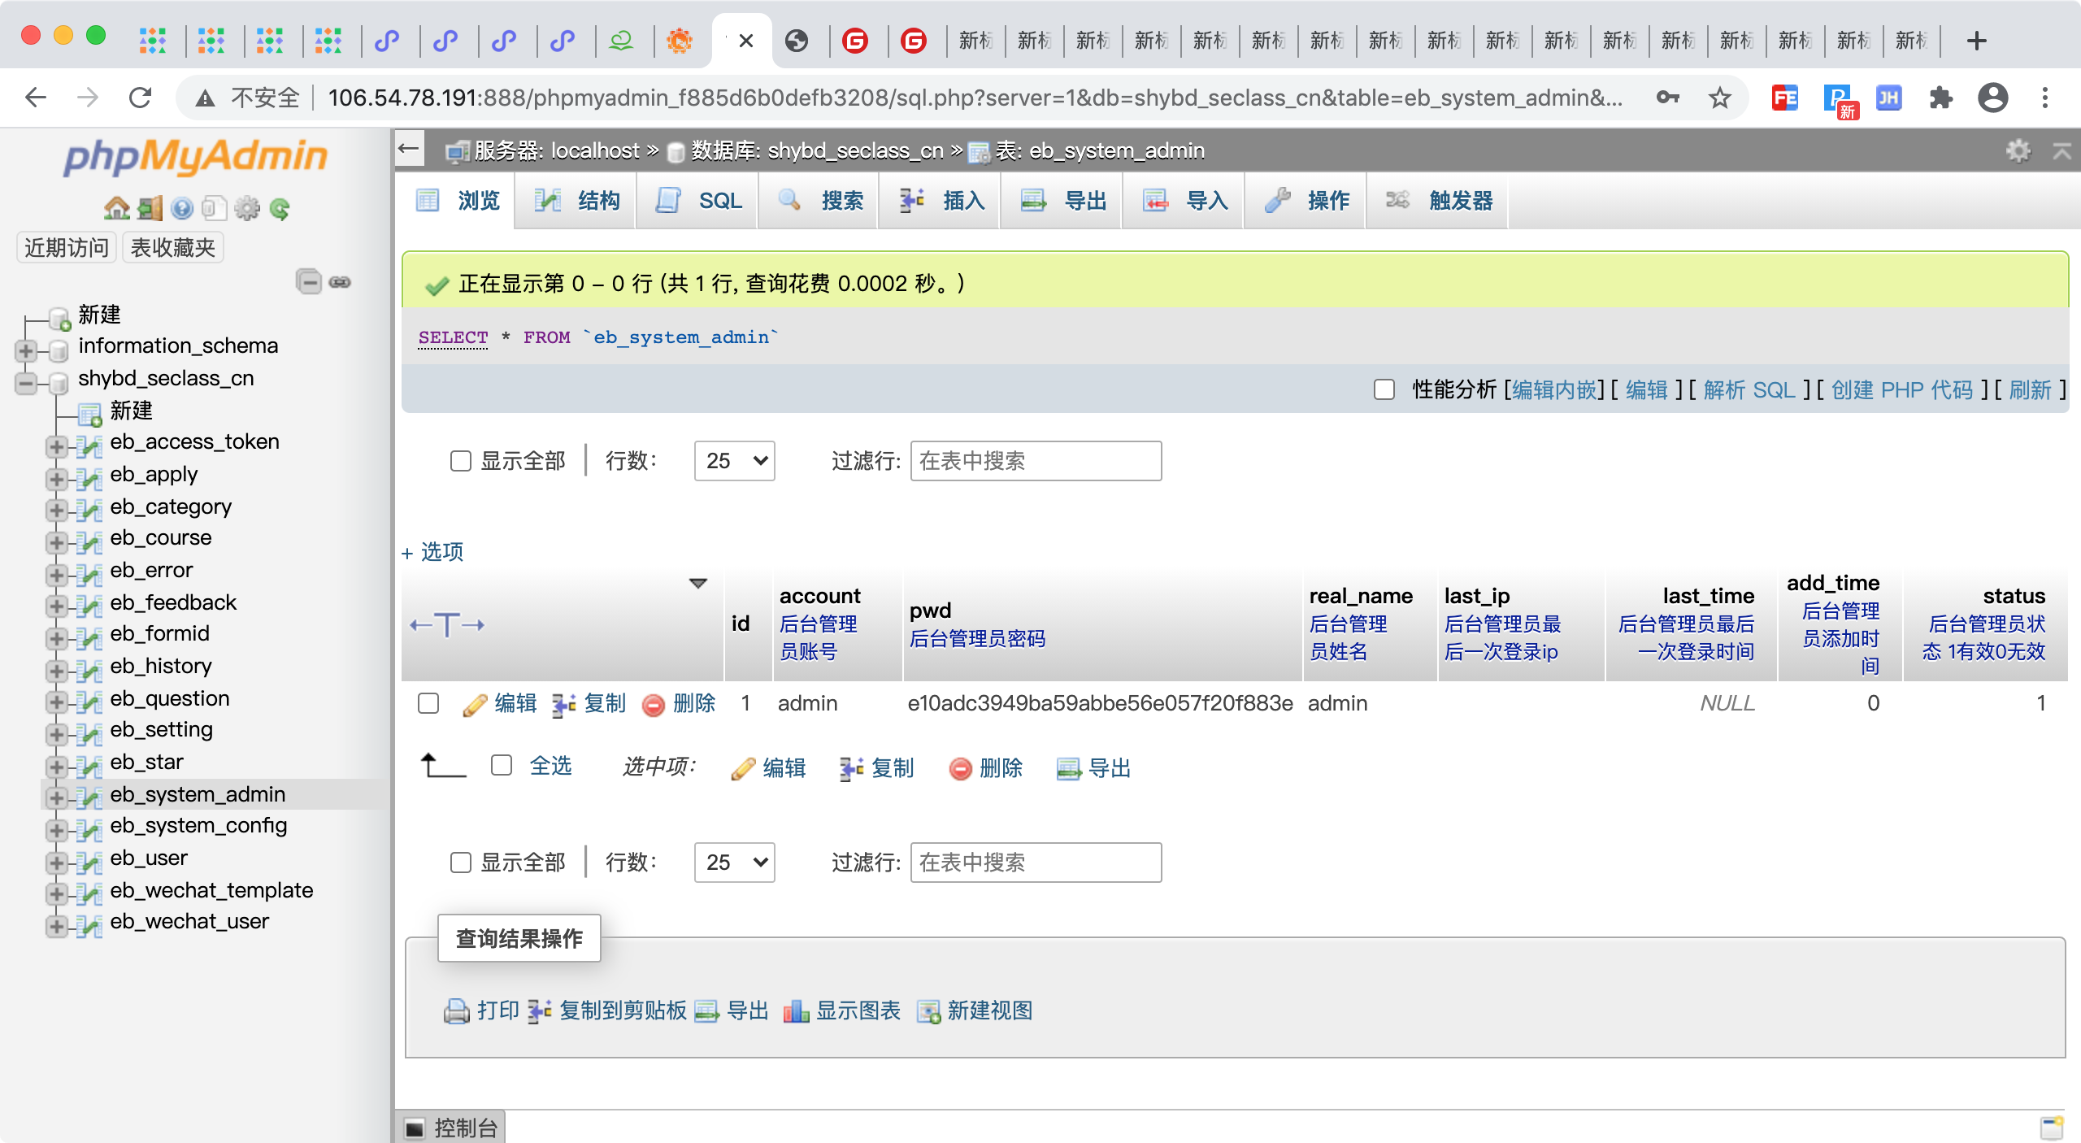Toggle the upper 显示全部 checkbox
The image size is (2081, 1143).
click(x=461, y=461)
